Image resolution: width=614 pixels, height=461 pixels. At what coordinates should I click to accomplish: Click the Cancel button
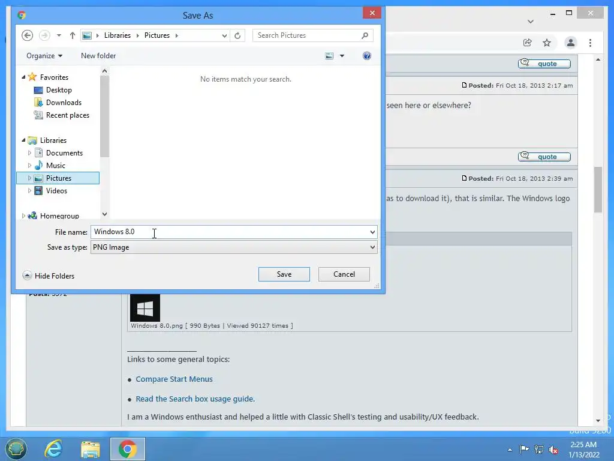[344, 274]
